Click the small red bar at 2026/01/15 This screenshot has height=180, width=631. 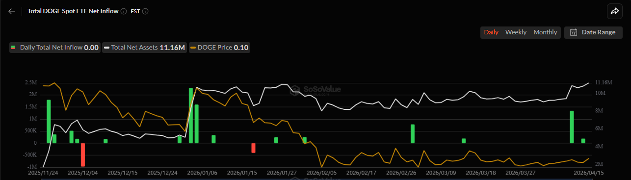253,148
